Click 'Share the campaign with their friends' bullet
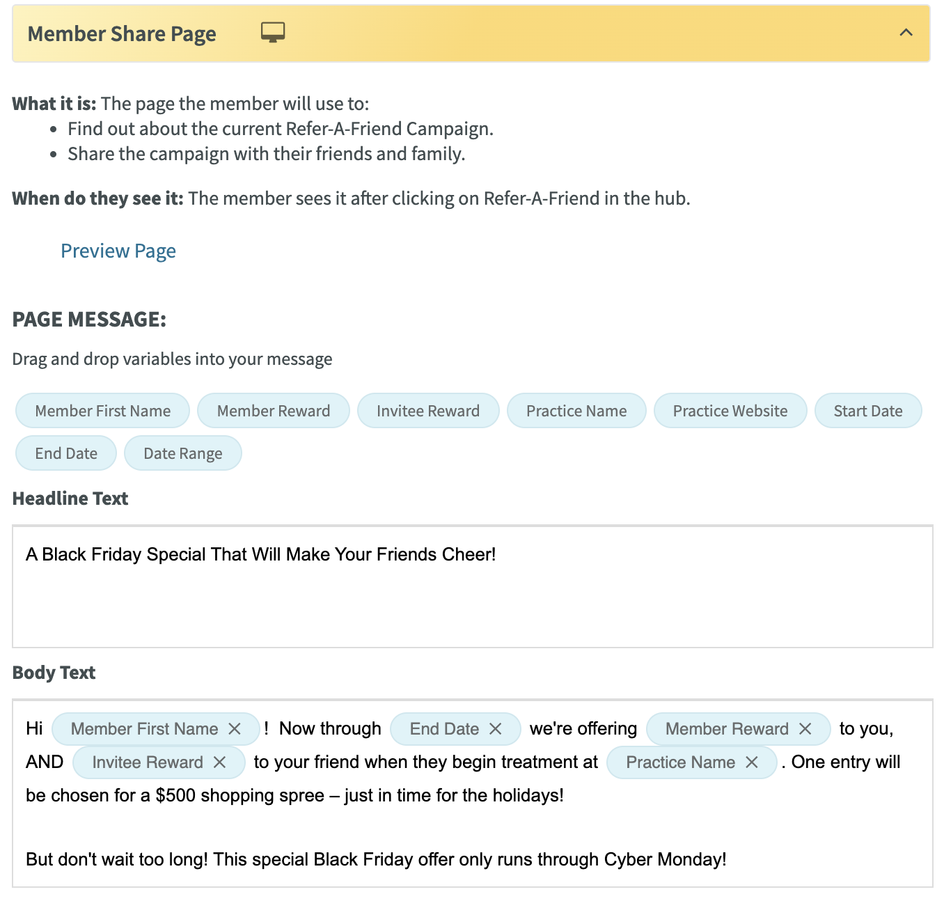Screen dimensions: 944x901 (266, 154)
